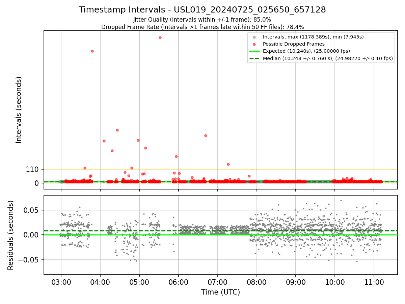Click the −0.05 tick label on the residuals axis
The width and height of the screenshot is (405, 304).
pos(29,260)
